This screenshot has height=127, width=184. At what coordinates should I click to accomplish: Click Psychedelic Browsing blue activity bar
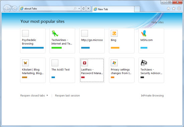pos(33,48)
